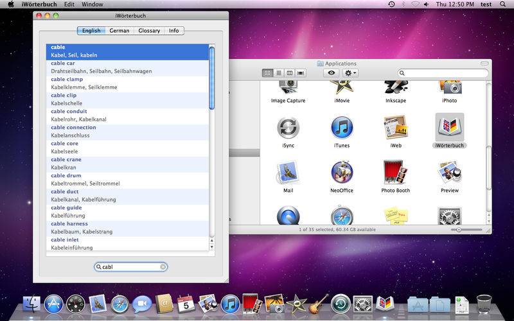Image resolution: width=514 pixels, height=321 pixels.
Task: Select iWörterbuch app icon in Finder
Action: [449, 127]
